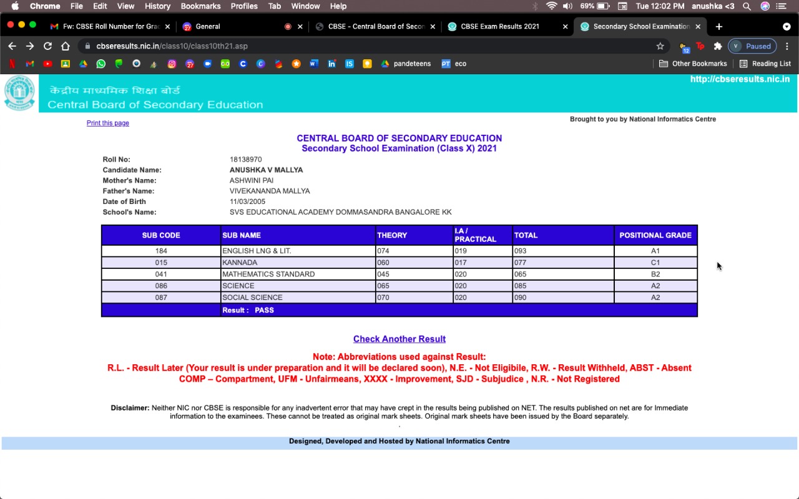Open the LinkedIn bookmark icon
799x499 pixels.
331,64
